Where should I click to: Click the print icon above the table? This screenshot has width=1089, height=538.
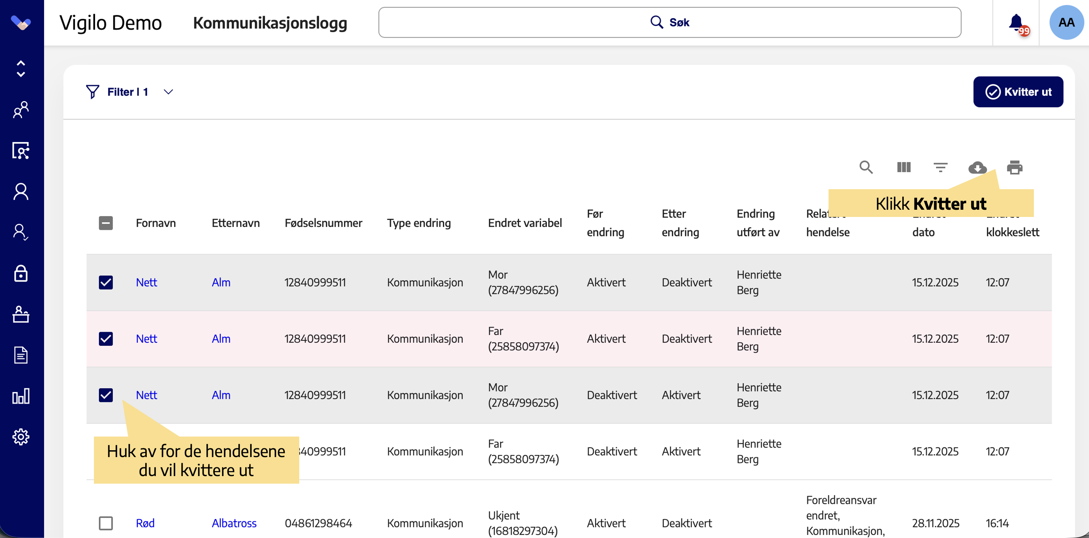pyautogui.click(x=1014, y=167)
